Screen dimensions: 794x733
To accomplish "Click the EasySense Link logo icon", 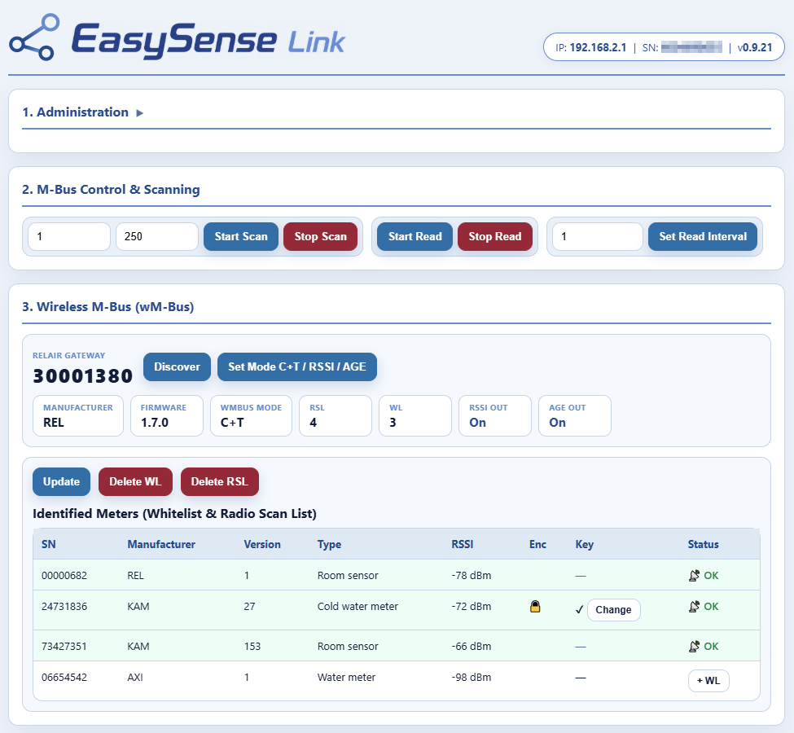I will pos(34,37).
